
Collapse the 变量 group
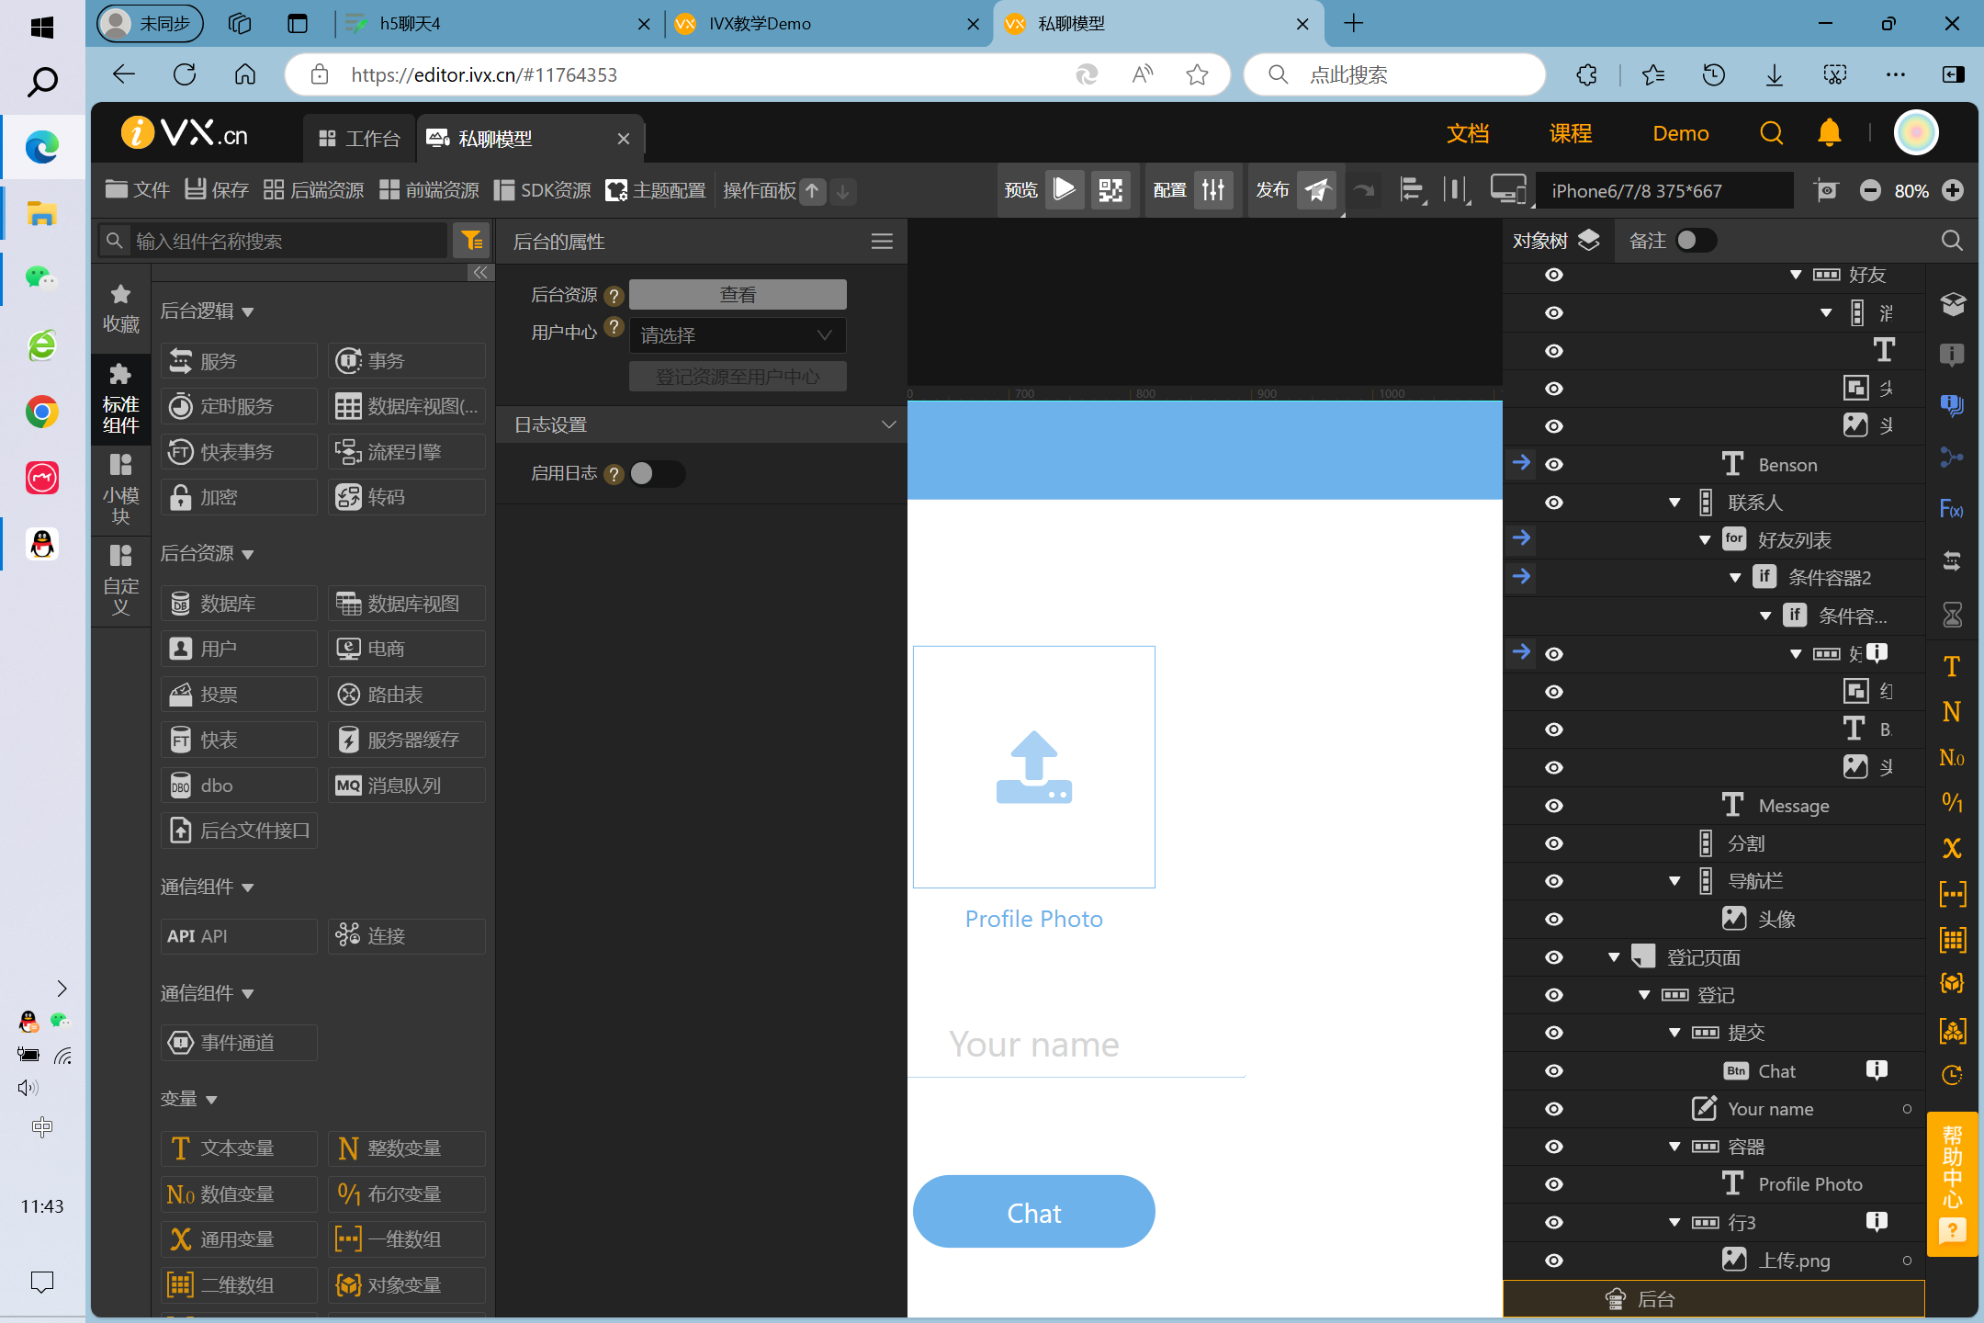(211, 1100)
